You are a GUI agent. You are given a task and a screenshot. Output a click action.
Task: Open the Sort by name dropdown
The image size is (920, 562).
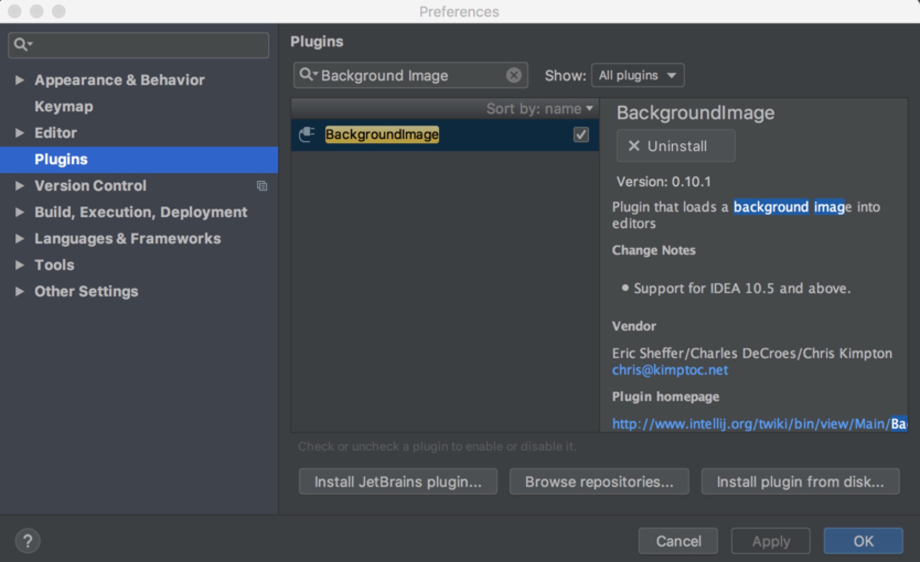539,109
